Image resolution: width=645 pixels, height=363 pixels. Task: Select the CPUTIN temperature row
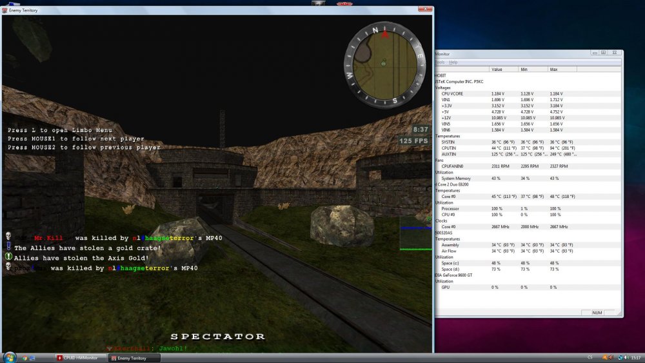(528, 148)
